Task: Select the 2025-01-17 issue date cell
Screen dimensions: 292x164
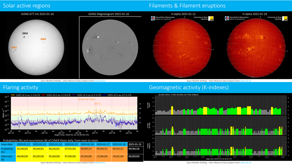Action: 103,144
